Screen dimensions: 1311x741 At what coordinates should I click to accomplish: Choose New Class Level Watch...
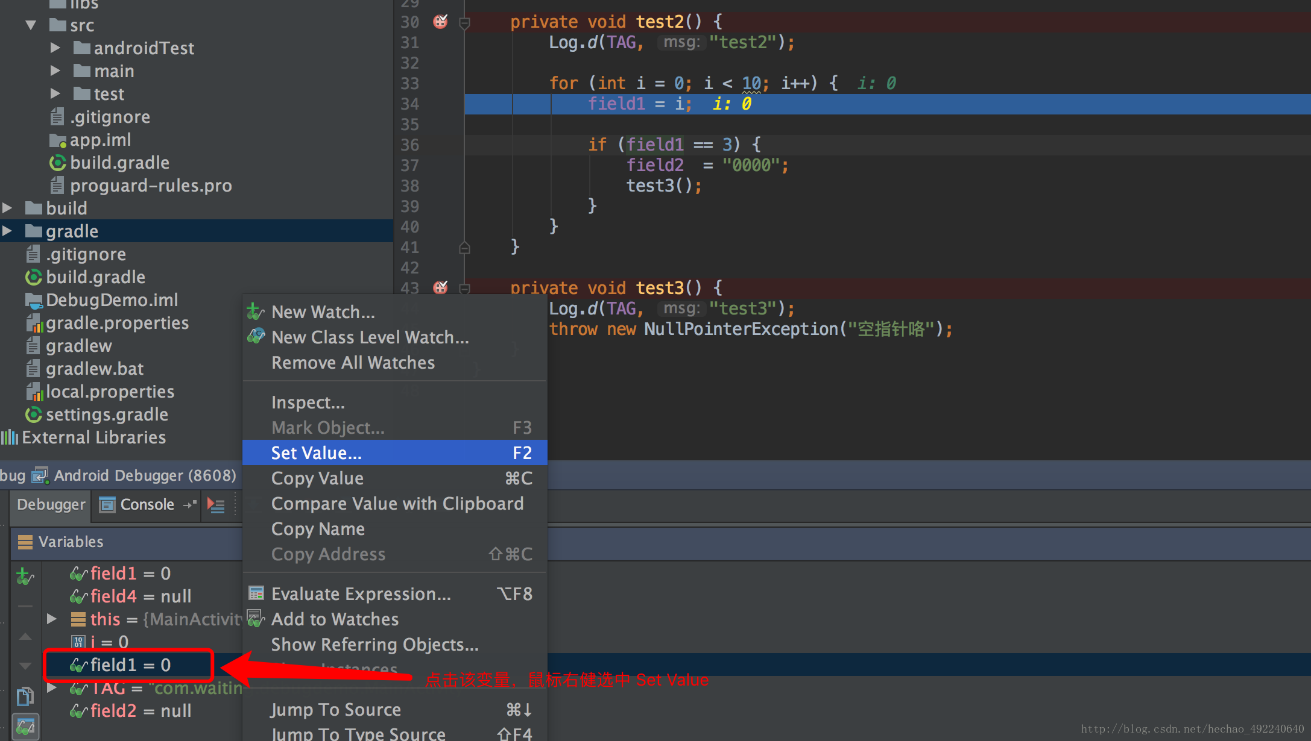tap(395, 337)
